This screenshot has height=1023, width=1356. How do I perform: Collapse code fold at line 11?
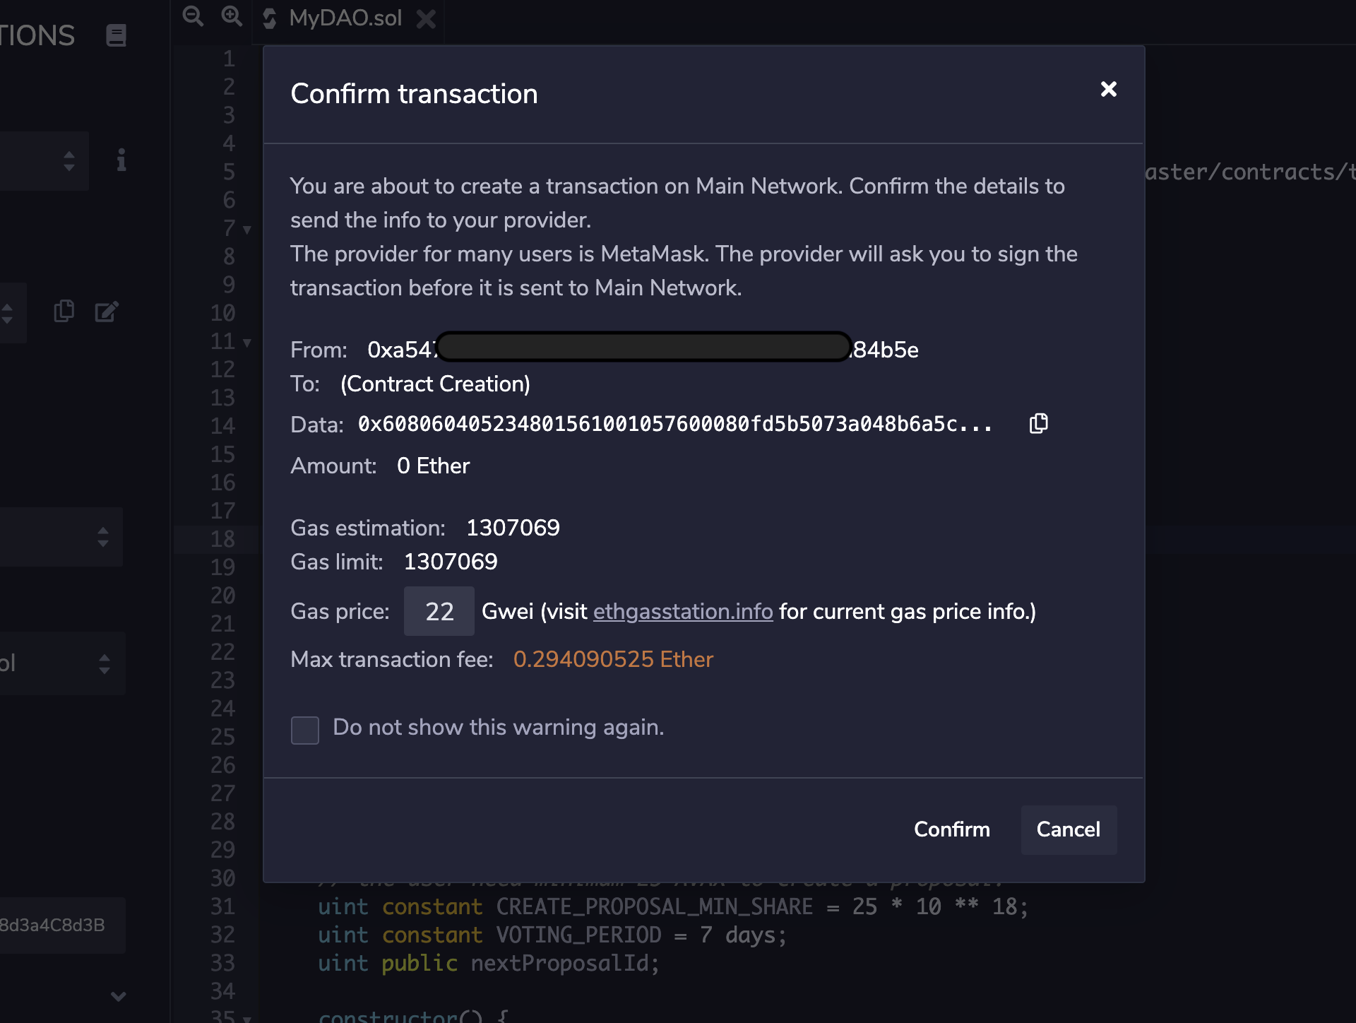(247, 343)
